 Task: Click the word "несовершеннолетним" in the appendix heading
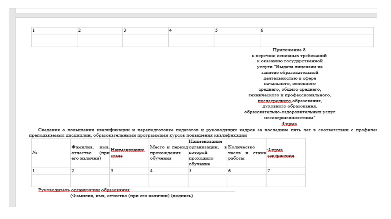pyautogui.click(x=290, y=118)
